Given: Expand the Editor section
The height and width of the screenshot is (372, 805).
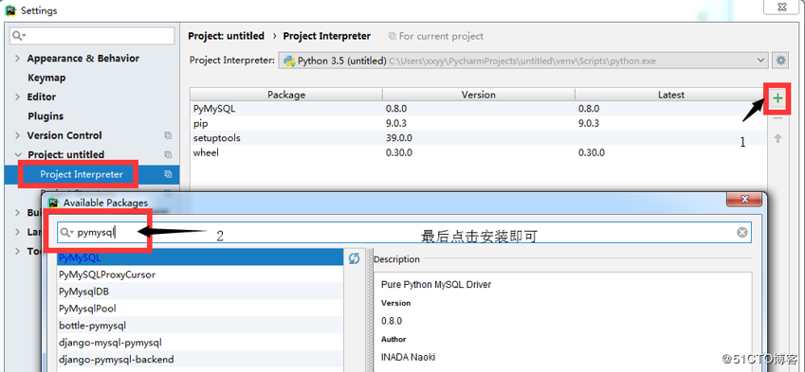Looking at the screenshot, I should point(18,97).
